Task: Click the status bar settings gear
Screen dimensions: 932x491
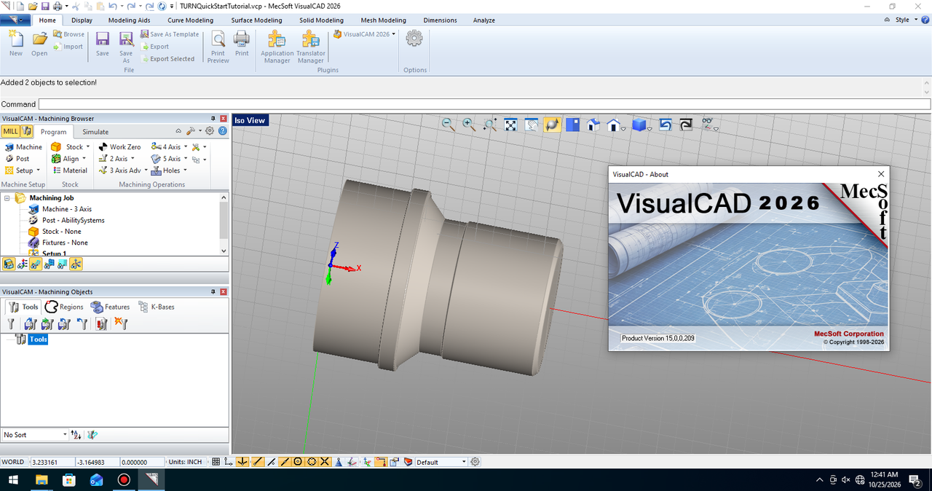Action: (x=475, y=462)
